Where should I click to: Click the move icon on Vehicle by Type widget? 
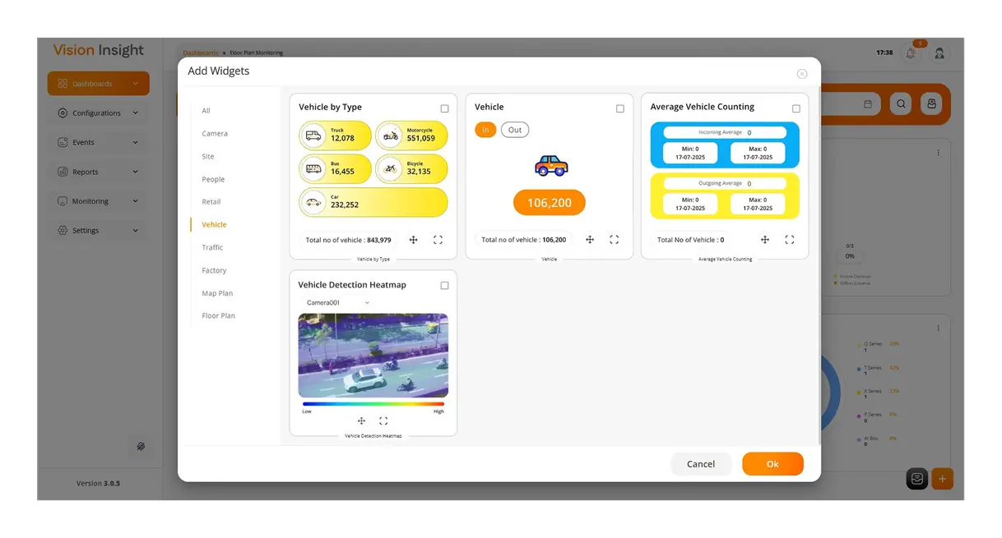[x=414, y=240]
